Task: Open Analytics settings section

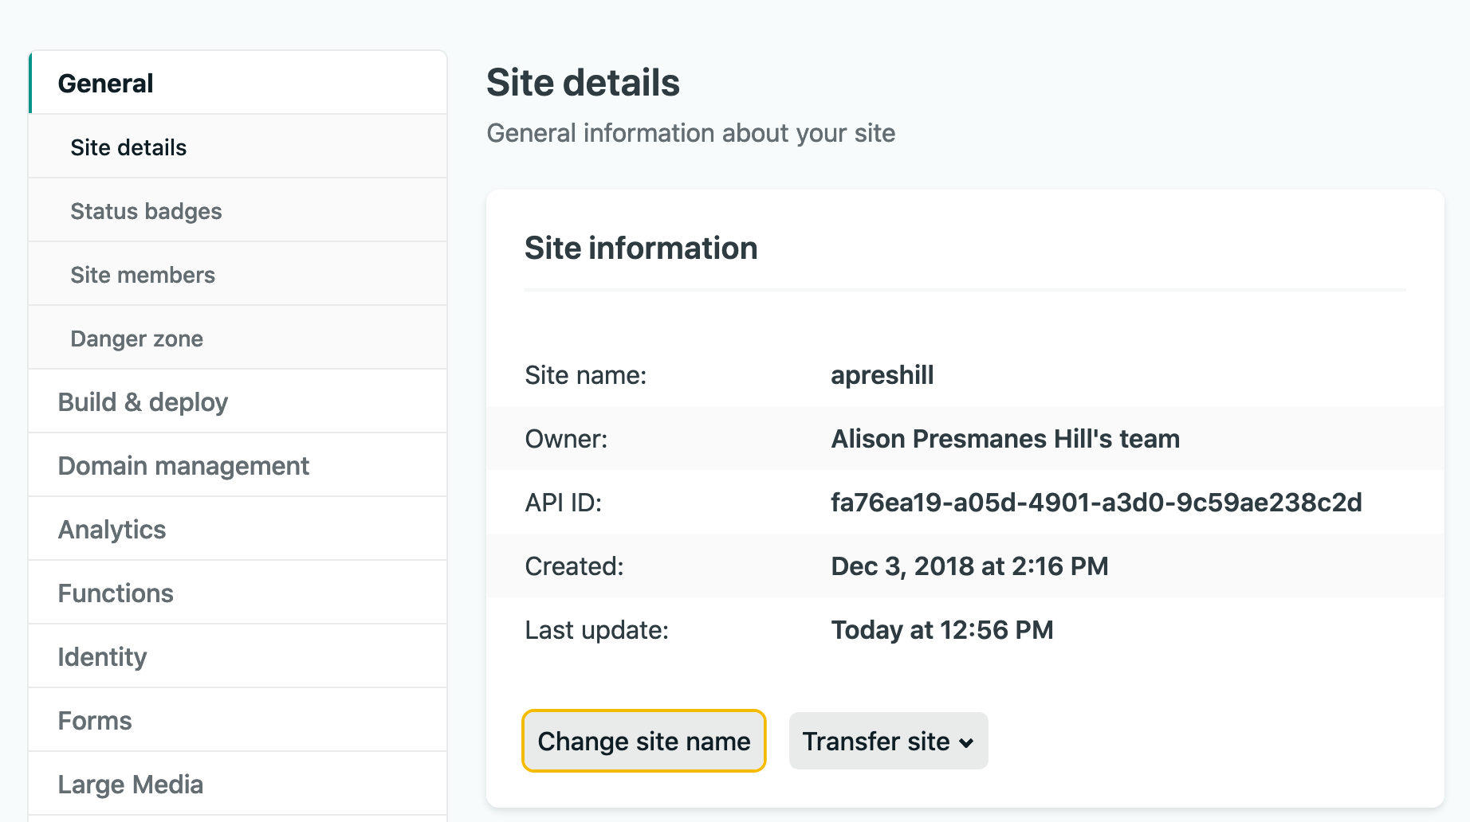Action: click(238, 529)
